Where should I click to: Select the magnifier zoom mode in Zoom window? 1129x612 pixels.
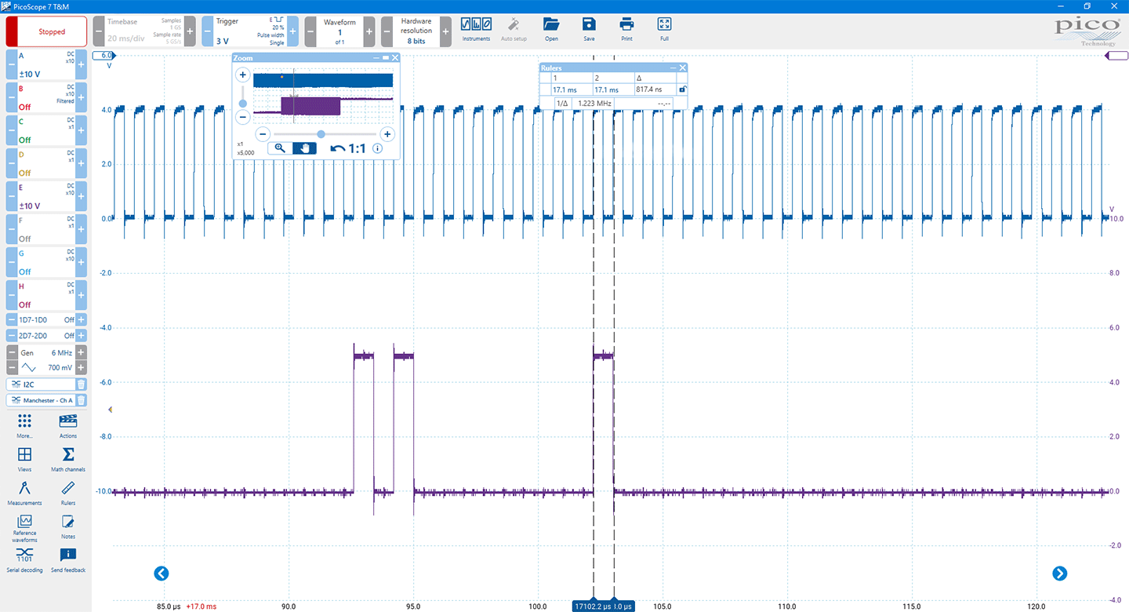tap(280, 148)
